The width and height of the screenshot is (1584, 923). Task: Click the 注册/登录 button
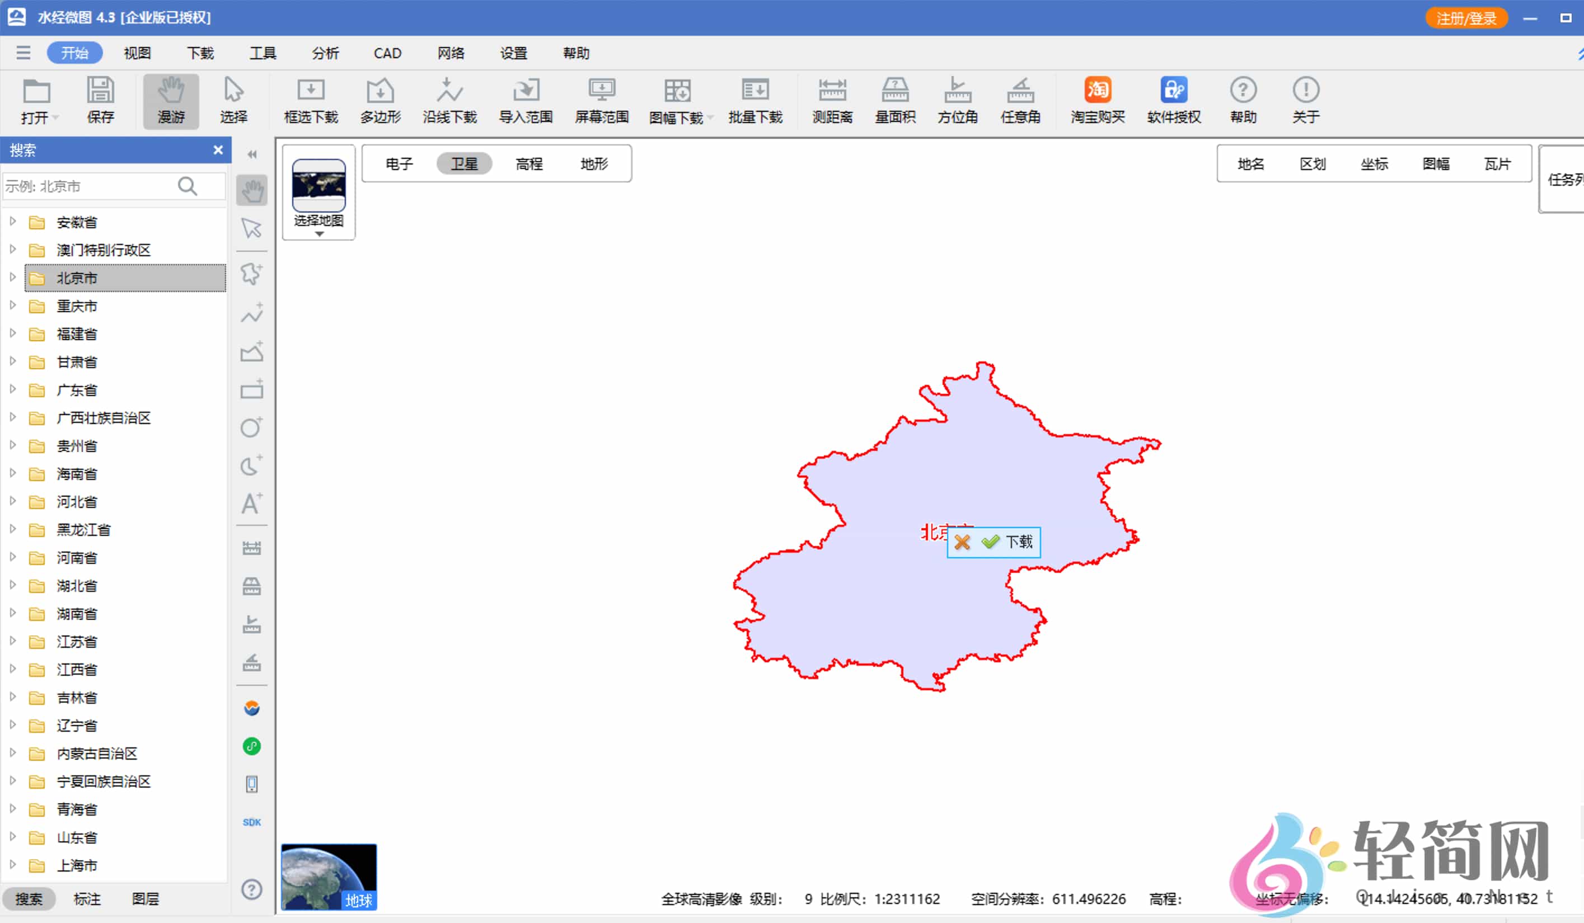(1466, 17)
